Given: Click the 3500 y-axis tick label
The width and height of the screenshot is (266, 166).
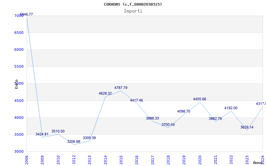Looking at the screenshot, I should coord(19,134).
